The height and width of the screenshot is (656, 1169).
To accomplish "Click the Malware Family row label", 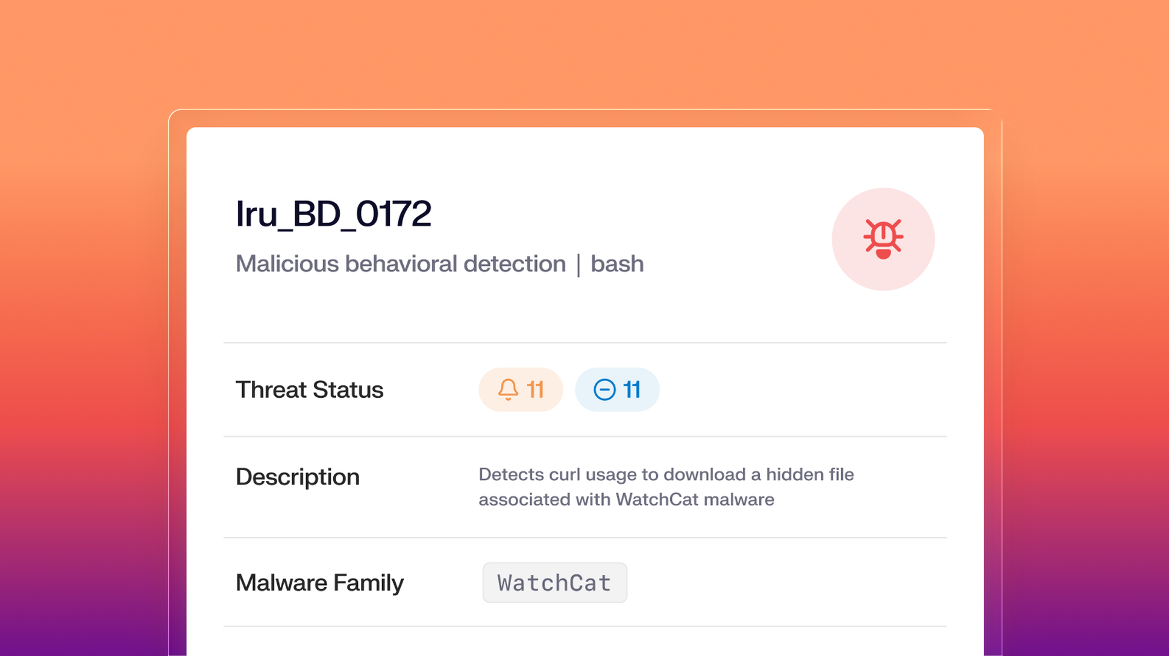I will [x=319, y=583].
